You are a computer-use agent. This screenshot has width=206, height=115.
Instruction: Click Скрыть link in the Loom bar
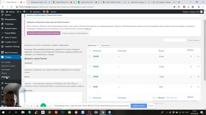click(x=151, y=106)
